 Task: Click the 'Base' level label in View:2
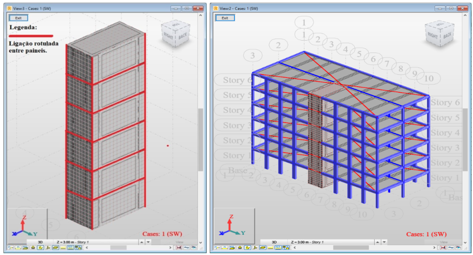click(x=237, y=171)
